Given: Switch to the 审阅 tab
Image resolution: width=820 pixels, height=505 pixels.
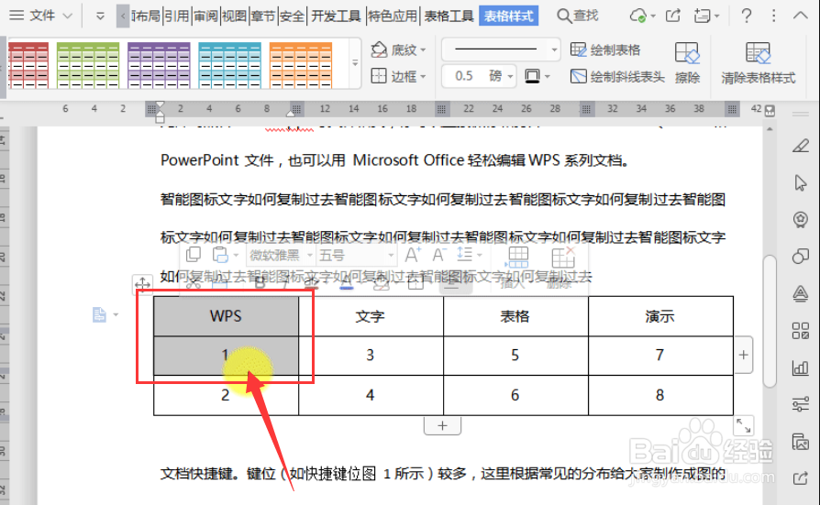Looking at the screenshot, I should (x=206, y=16).
